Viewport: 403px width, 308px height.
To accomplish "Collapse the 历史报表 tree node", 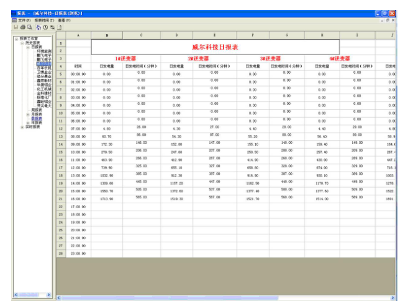I will coord(22,43).
